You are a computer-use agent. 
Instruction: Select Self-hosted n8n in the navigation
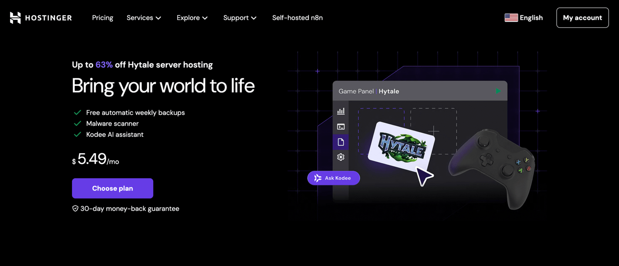297,18
